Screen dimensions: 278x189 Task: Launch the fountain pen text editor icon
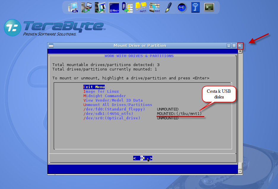coord(169,7)
